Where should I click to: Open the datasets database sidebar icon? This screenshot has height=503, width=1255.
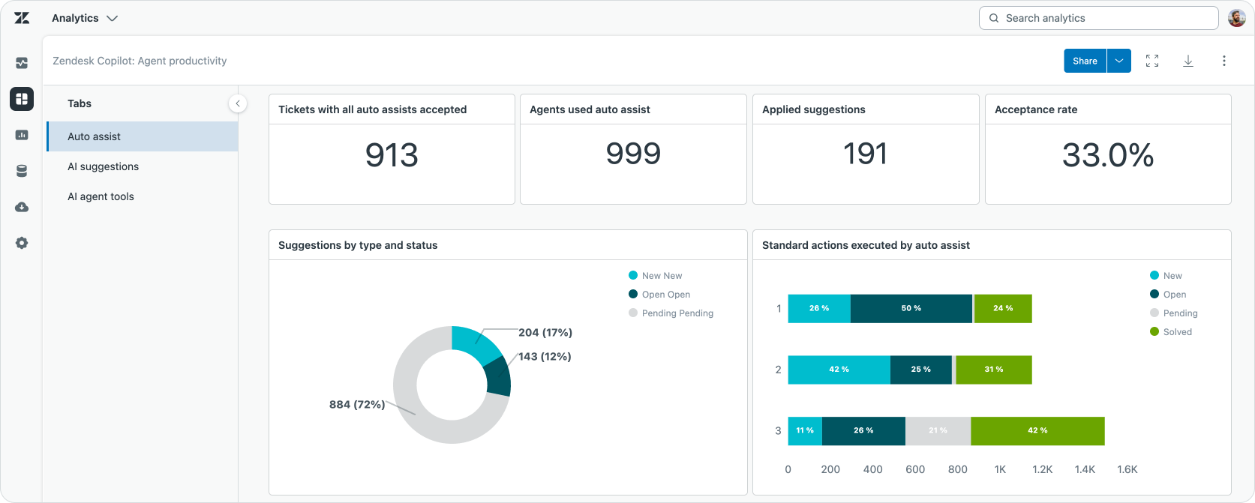pyautogui.click(x=22, y=171)
